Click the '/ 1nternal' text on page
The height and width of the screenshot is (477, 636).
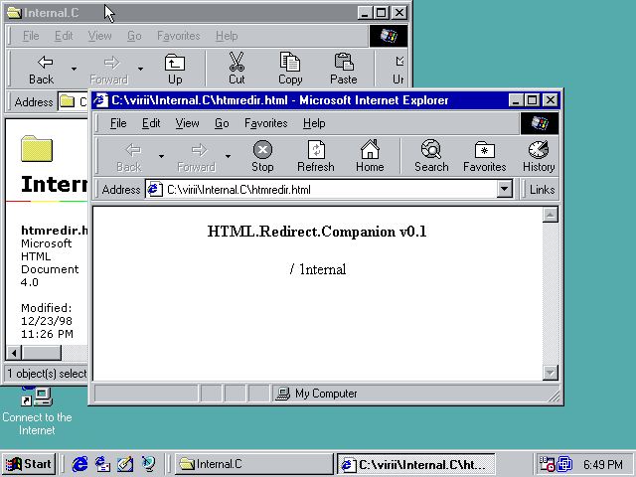[318, 269]
